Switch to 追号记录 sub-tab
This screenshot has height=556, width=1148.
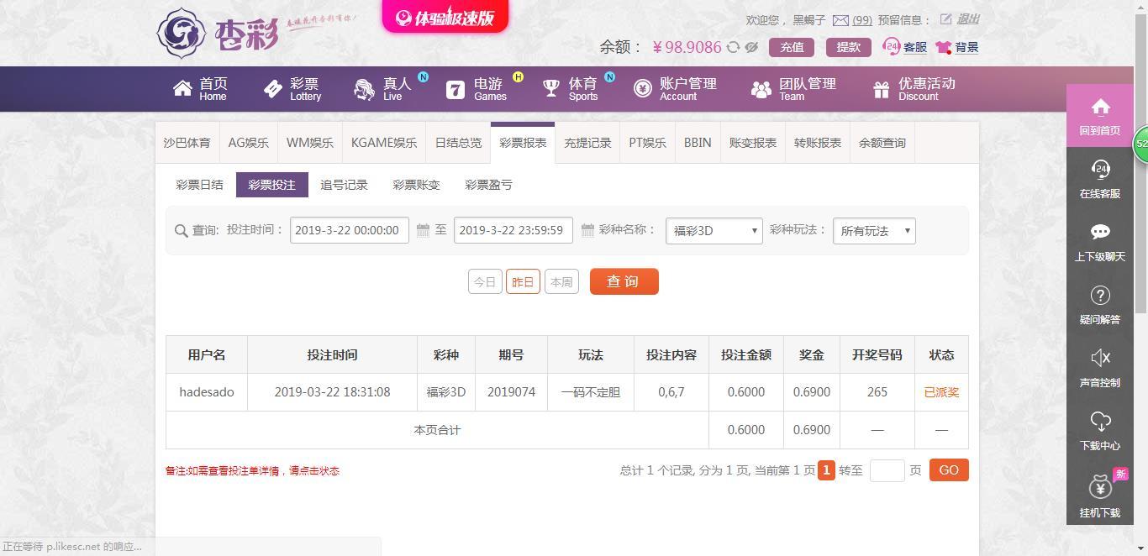coord(344,185)
